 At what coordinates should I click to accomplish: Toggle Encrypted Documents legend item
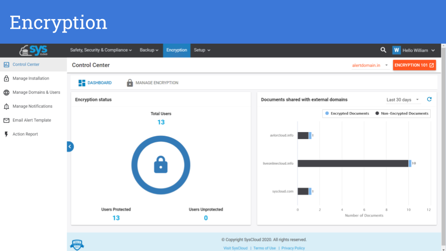(347, 113)
